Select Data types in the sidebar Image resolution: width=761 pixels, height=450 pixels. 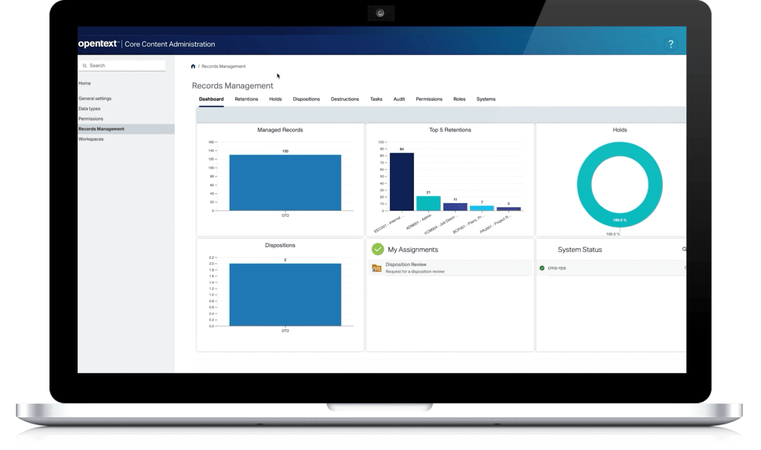coord(89,108)
